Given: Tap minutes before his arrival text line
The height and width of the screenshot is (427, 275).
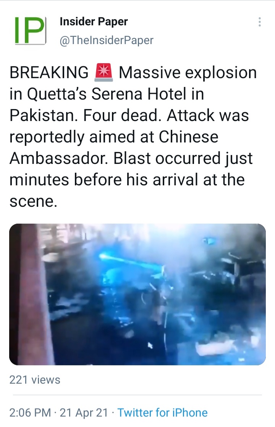Looking at the screenshot, I should (127, 180).
